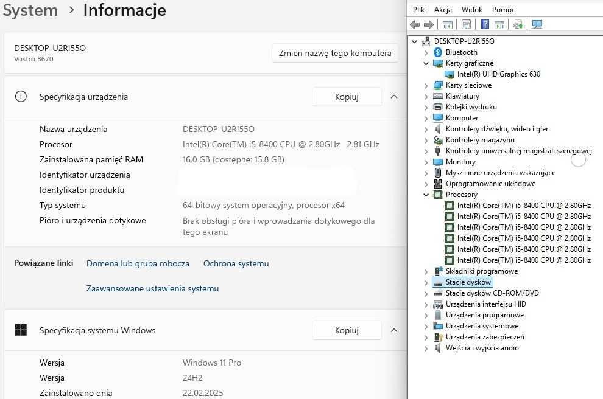Image resolution: width=603 pixels, height=399 pixels.
Task: Collapse the DESKTOP-U2RI55O root node in Device Manager
Action: point(414,41)
